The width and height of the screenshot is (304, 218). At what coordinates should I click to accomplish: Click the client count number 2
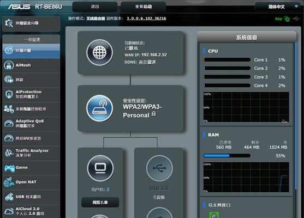(108, 190)
